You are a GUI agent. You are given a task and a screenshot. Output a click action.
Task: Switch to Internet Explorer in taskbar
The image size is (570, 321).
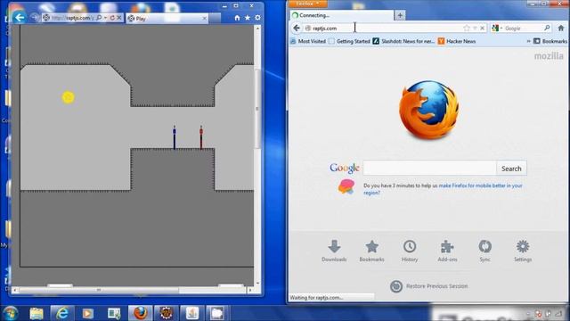[61, 313]
